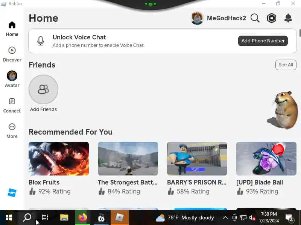The height and width of the screenshot is (225, 301).
Task: Click the 84% Rating text
Action: point(124,191)
